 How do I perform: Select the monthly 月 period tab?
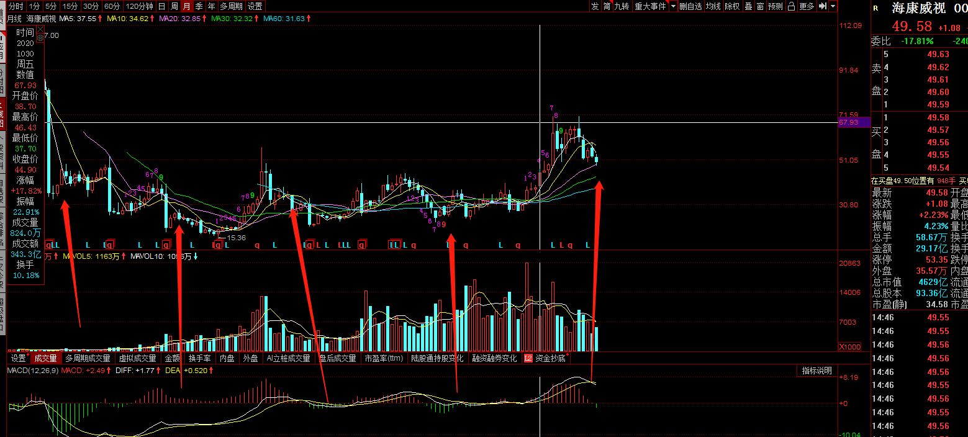point(186,6)
